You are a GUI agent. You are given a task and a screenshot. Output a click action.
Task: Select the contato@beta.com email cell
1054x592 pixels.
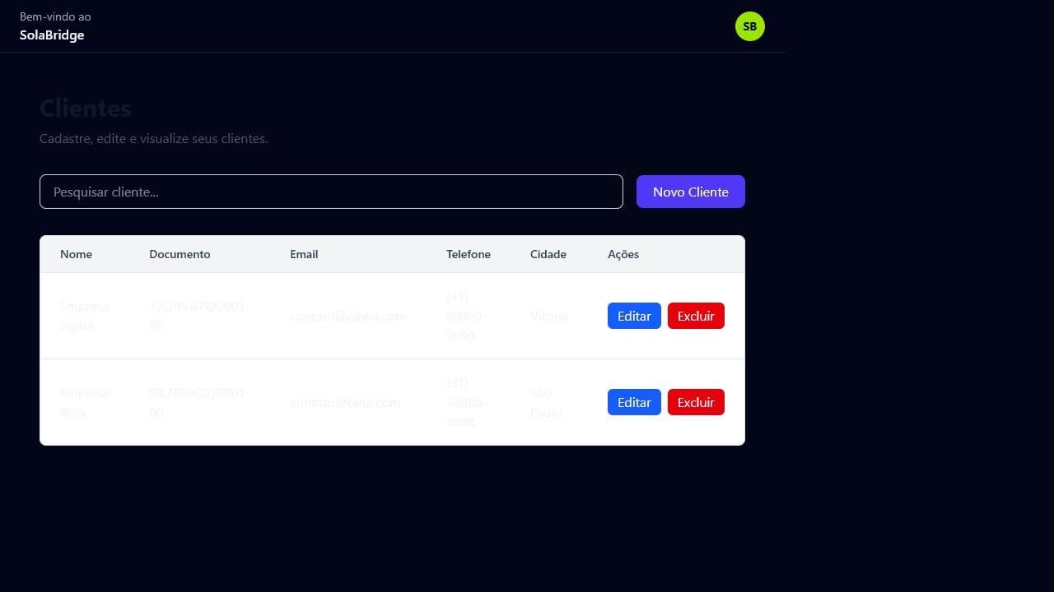[345, 402]
